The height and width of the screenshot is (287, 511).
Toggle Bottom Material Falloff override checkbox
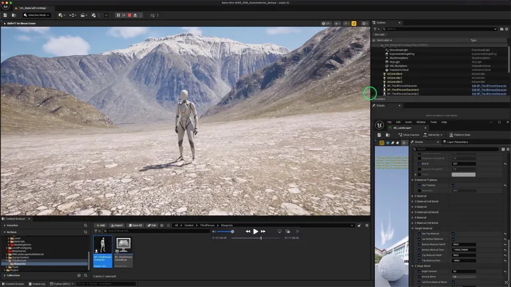click(420, 244)
